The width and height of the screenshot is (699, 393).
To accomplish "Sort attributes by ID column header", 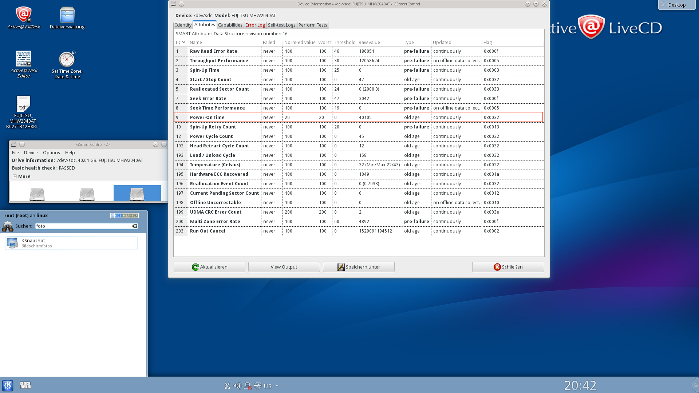I will point(181,42).
